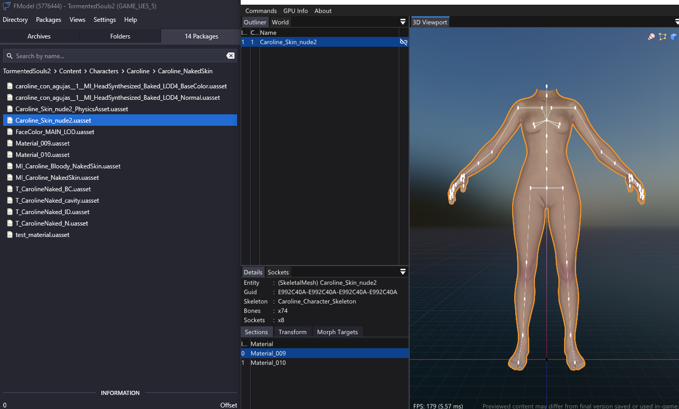679x409 pixels.
Task: Clear the search field with the X icon
Action: point(230,56)
